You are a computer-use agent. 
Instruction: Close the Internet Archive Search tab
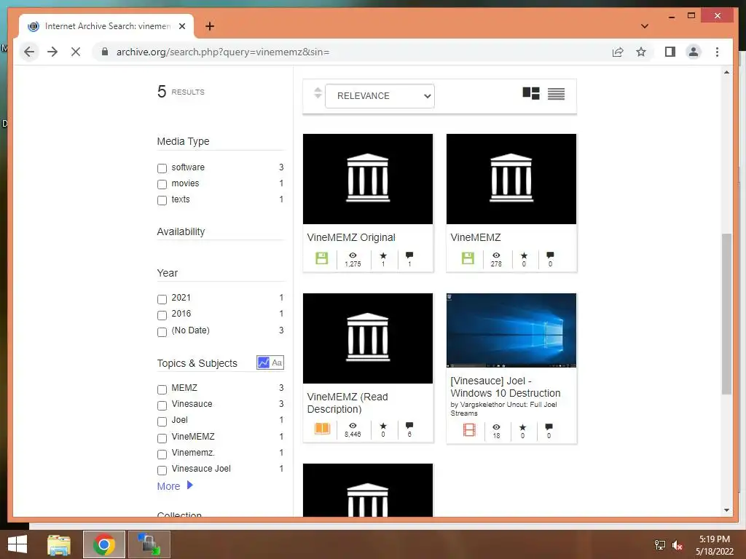coord(181,26)
